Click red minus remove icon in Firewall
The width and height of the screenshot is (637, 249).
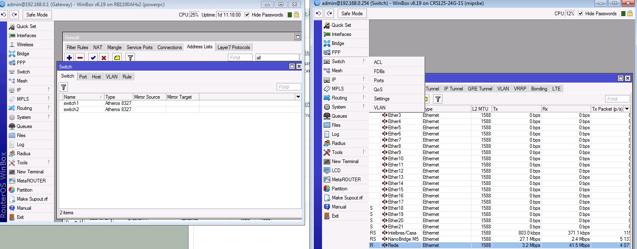point(80,58)
